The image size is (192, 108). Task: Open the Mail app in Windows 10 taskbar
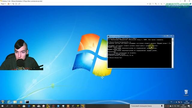39,106
